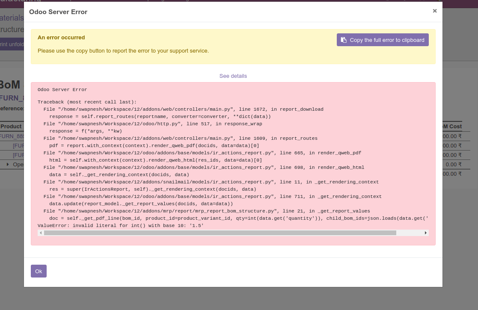Click the right arrow of the traceback scrollbar
Viewport: 478px width, 310px height.
coord(425,233)
